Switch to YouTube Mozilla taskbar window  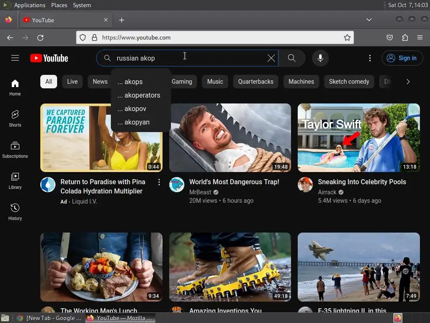click(120, 318)
